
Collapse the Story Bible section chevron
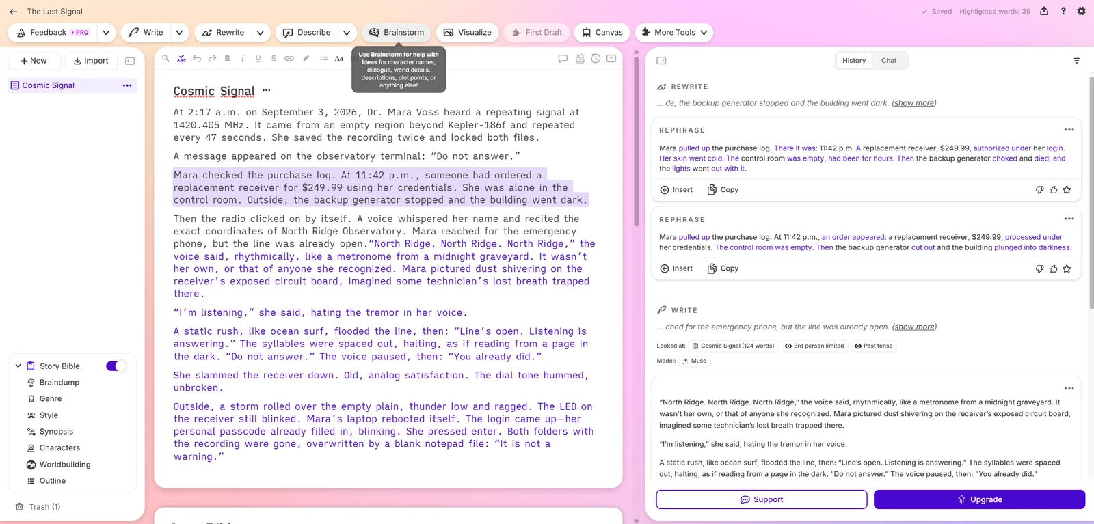(18, 366)
